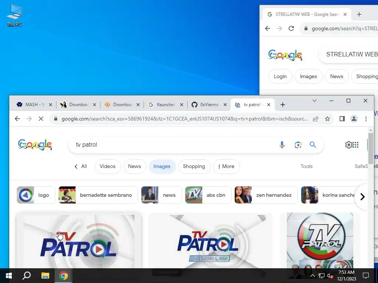The width and height of the screenshot is (378, 283).
Task: Open notifications action center
Action: click(x=366, y=276)
